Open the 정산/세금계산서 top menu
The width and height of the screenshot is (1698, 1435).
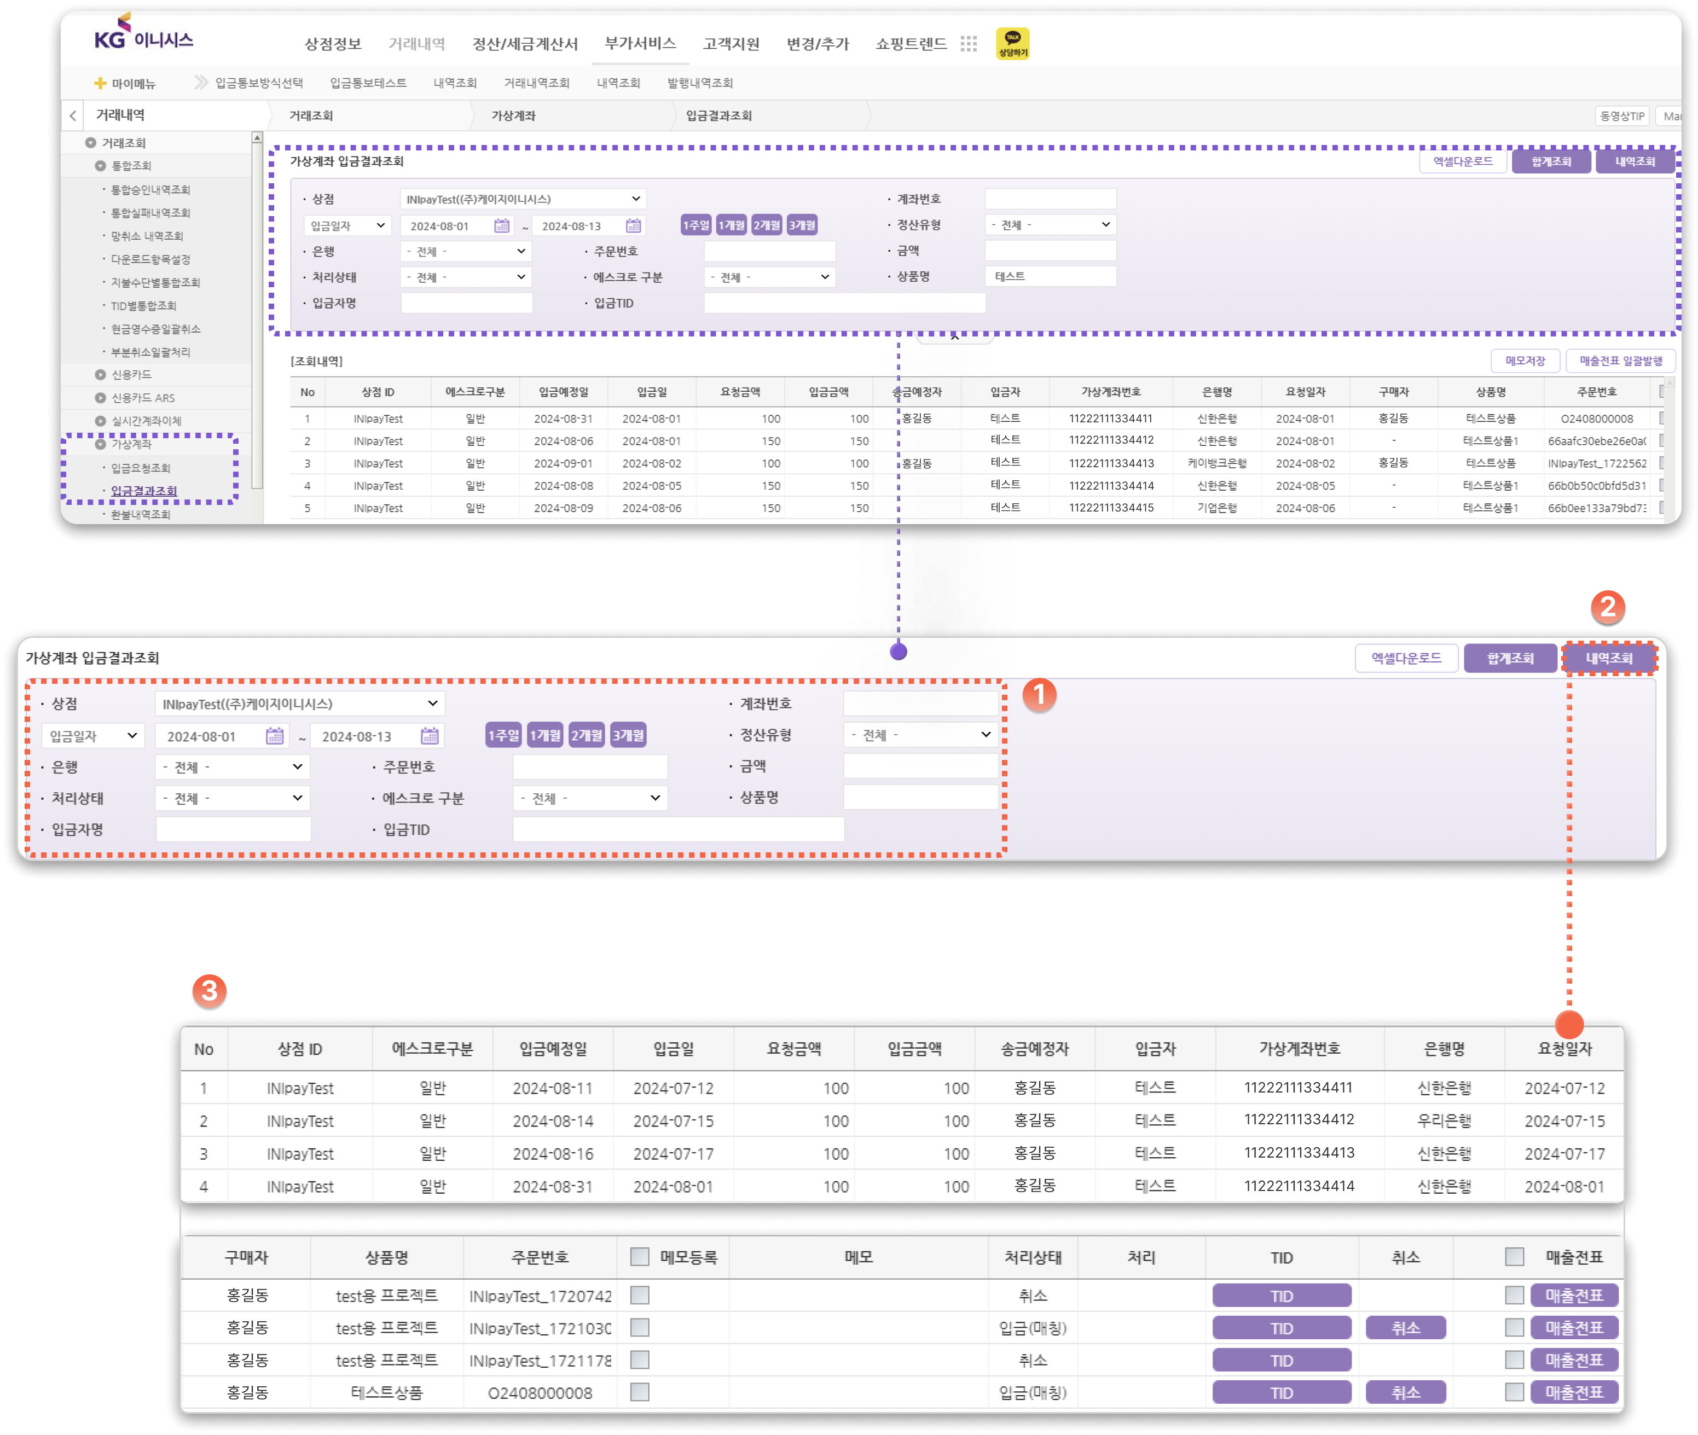click(x=525, y=44)
